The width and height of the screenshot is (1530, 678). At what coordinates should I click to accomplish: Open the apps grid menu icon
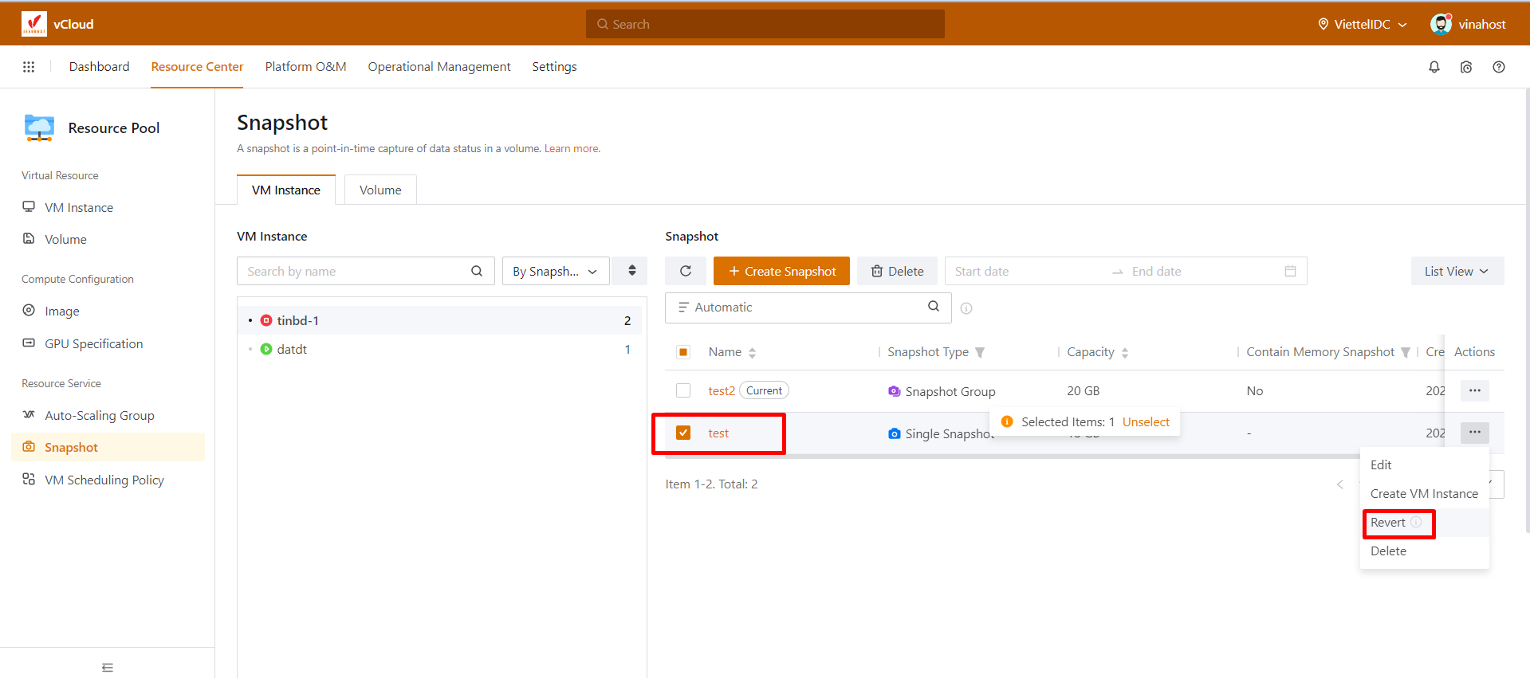(x=29, y=67)
